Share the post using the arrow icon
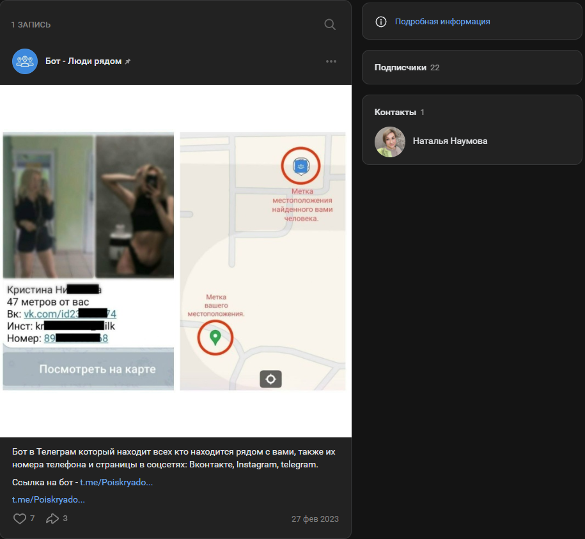This screenshot has width=585, height=539. coord(52,519)
